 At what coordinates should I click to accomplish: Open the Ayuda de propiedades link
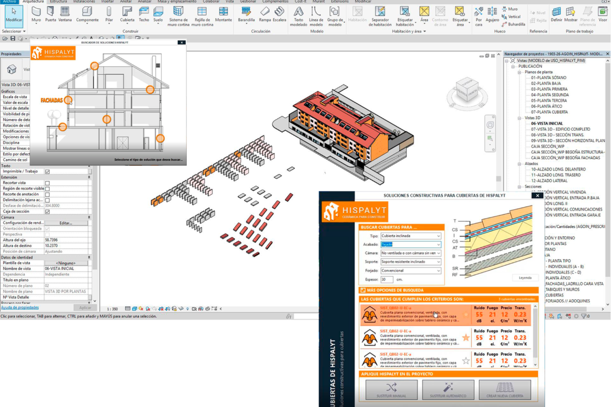click(19, 307)
